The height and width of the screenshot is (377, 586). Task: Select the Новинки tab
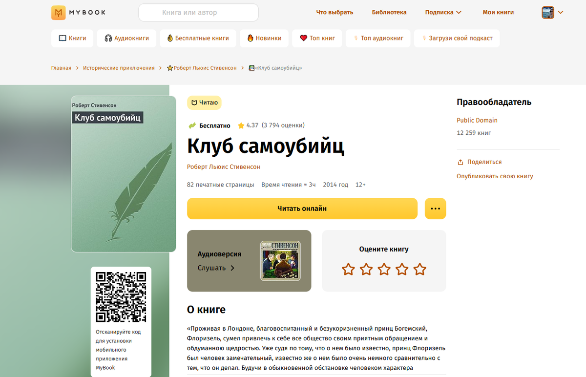click(x=264, y=38)
